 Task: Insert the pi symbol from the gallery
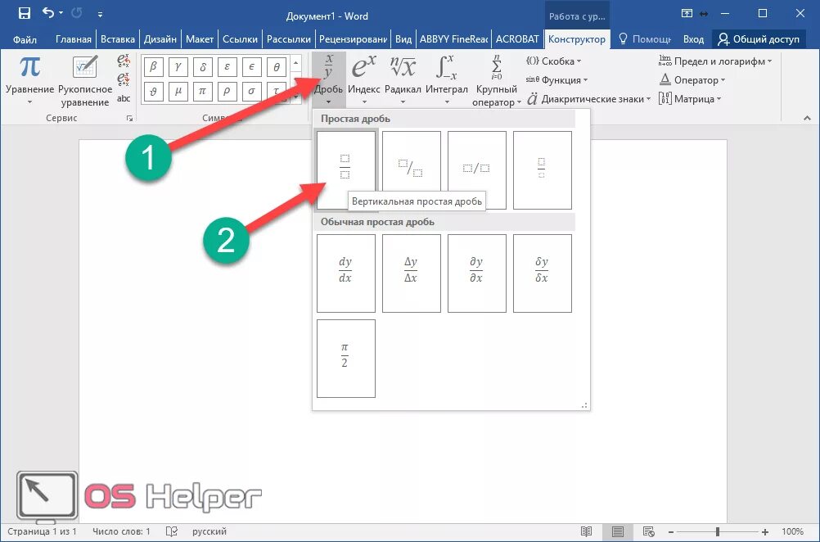point(202,92)
